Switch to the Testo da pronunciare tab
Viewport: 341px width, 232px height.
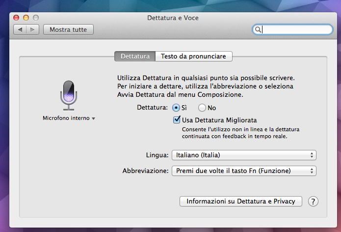pyautogui.click(x=193, y=57)
